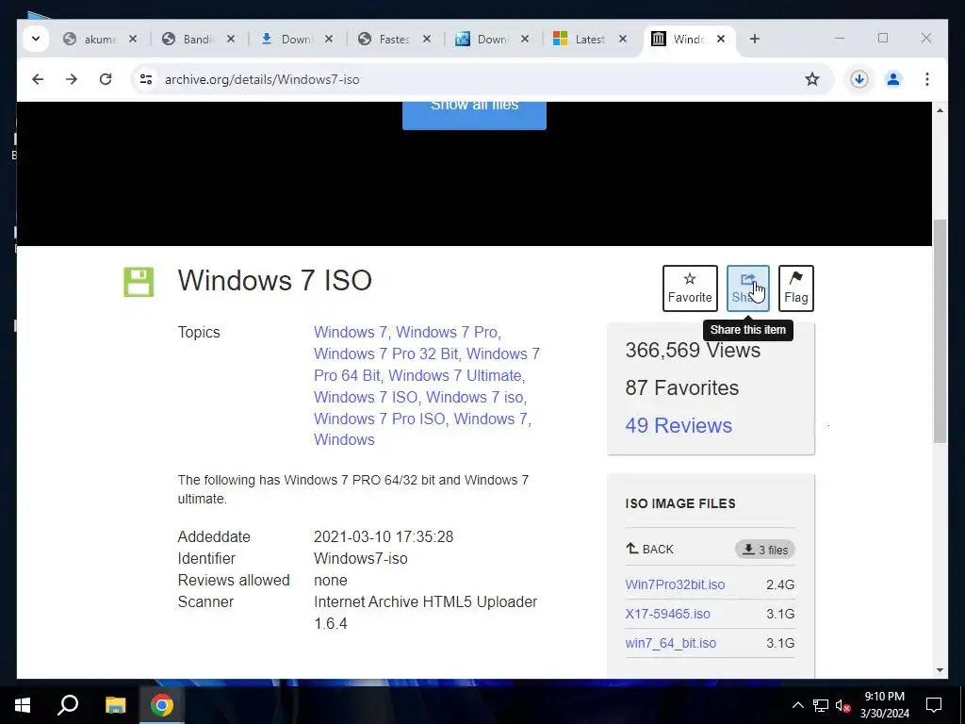Go forward to next page

pos(72,79)
